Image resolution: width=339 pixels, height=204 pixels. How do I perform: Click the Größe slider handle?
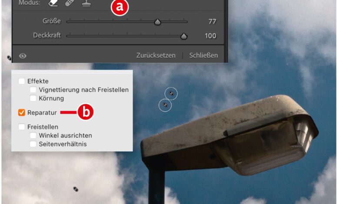tap(157, 22)
